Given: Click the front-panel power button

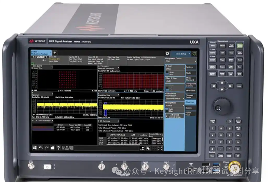Looking at the screenshot, I should point(47,167).
